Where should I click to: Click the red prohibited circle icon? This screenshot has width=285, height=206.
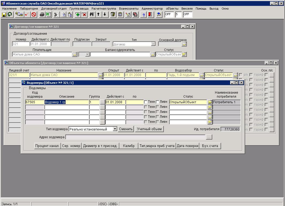34,14
